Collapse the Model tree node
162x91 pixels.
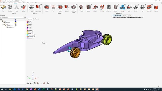[1, 21]
